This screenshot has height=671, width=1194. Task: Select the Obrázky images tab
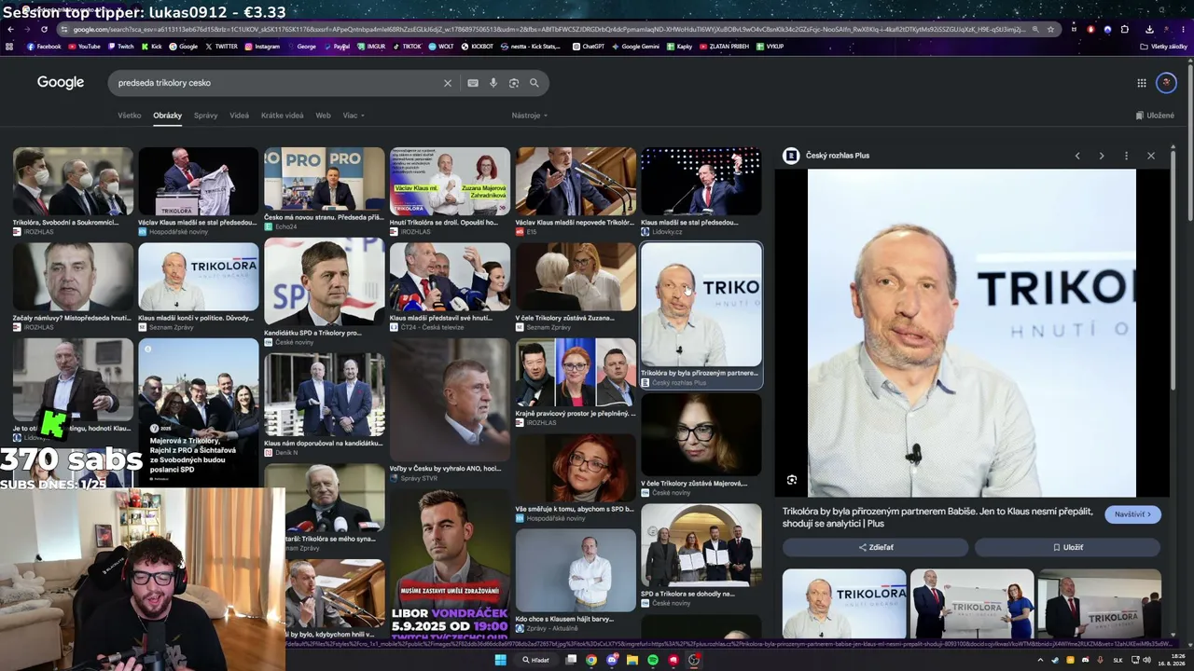[168, 116]
